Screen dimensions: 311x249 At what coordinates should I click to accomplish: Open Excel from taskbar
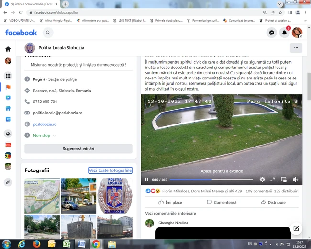tap(67, 244)
